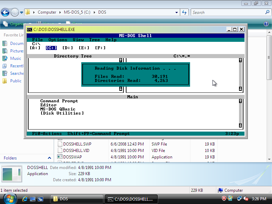Open the security alert tray icon

(x=224, y=199)
